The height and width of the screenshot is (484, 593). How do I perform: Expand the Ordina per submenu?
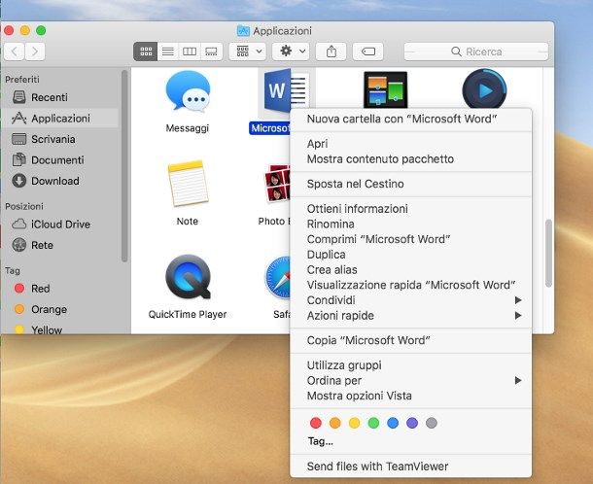[x=410, y=380]
